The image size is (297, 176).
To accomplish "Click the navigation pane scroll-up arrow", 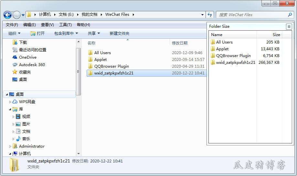I will (79, 41).
